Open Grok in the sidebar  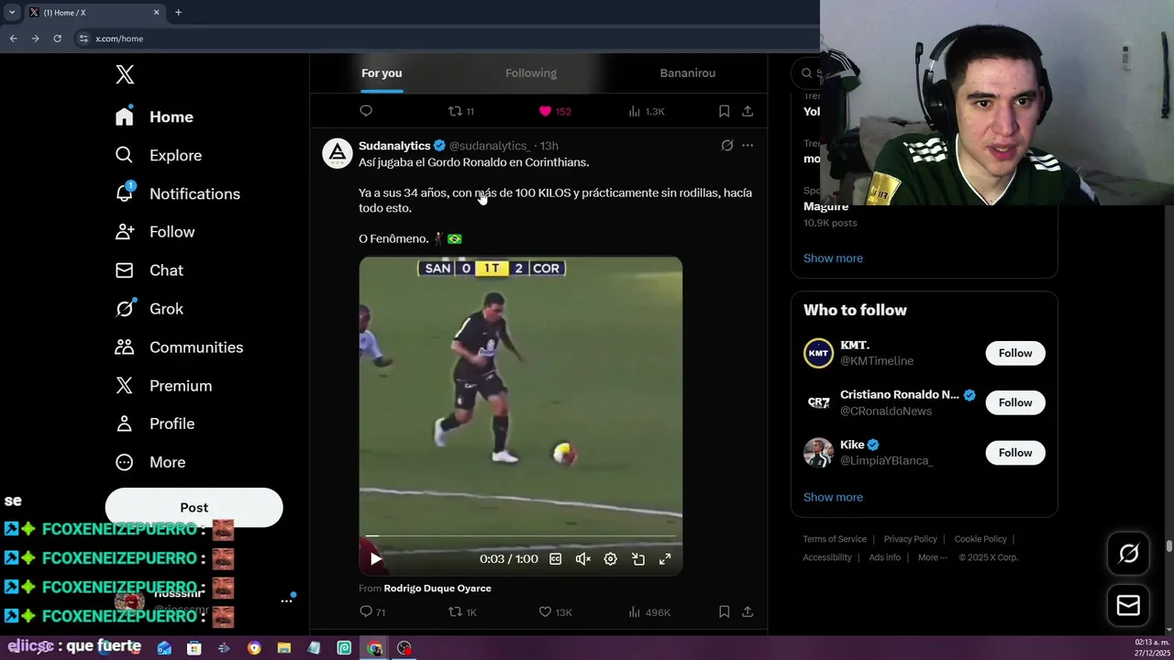[x=149, y=309]
